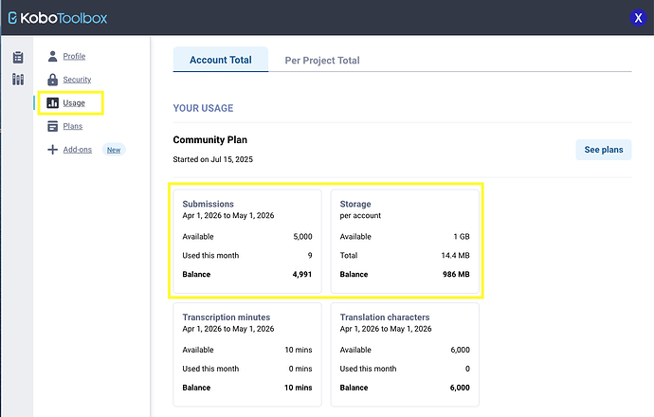Open the user account avatar menu

pos(636,18)
